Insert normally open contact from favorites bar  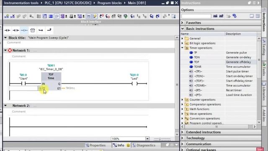pos(8,30)
